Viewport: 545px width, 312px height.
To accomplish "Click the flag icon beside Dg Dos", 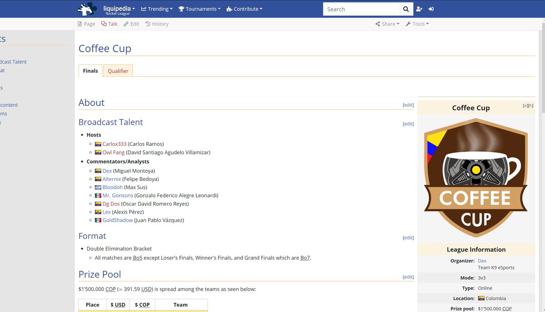I will click(x=98, y=204).
